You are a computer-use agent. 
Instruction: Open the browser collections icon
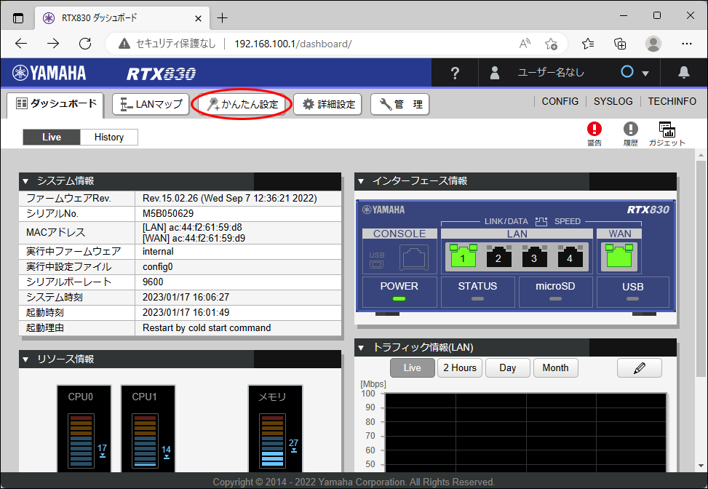pyautogui.click(x=621, y=44)
